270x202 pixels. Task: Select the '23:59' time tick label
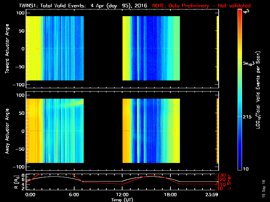[x=212, y=195]
